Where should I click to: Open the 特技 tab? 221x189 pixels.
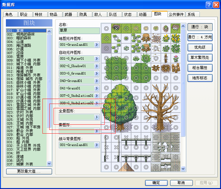pos(40,14)
